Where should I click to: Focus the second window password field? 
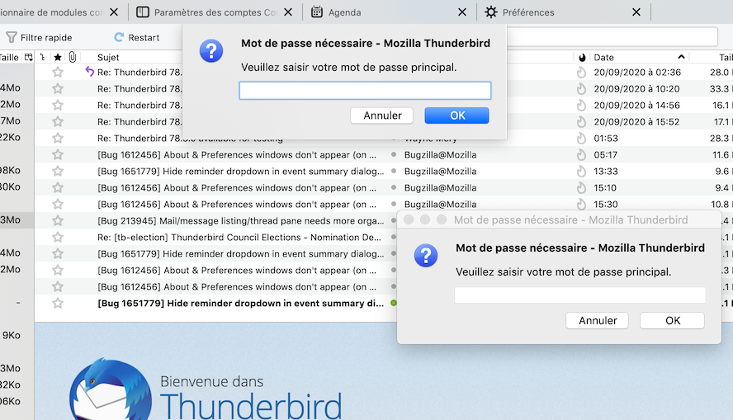click(x=580, y=295)
